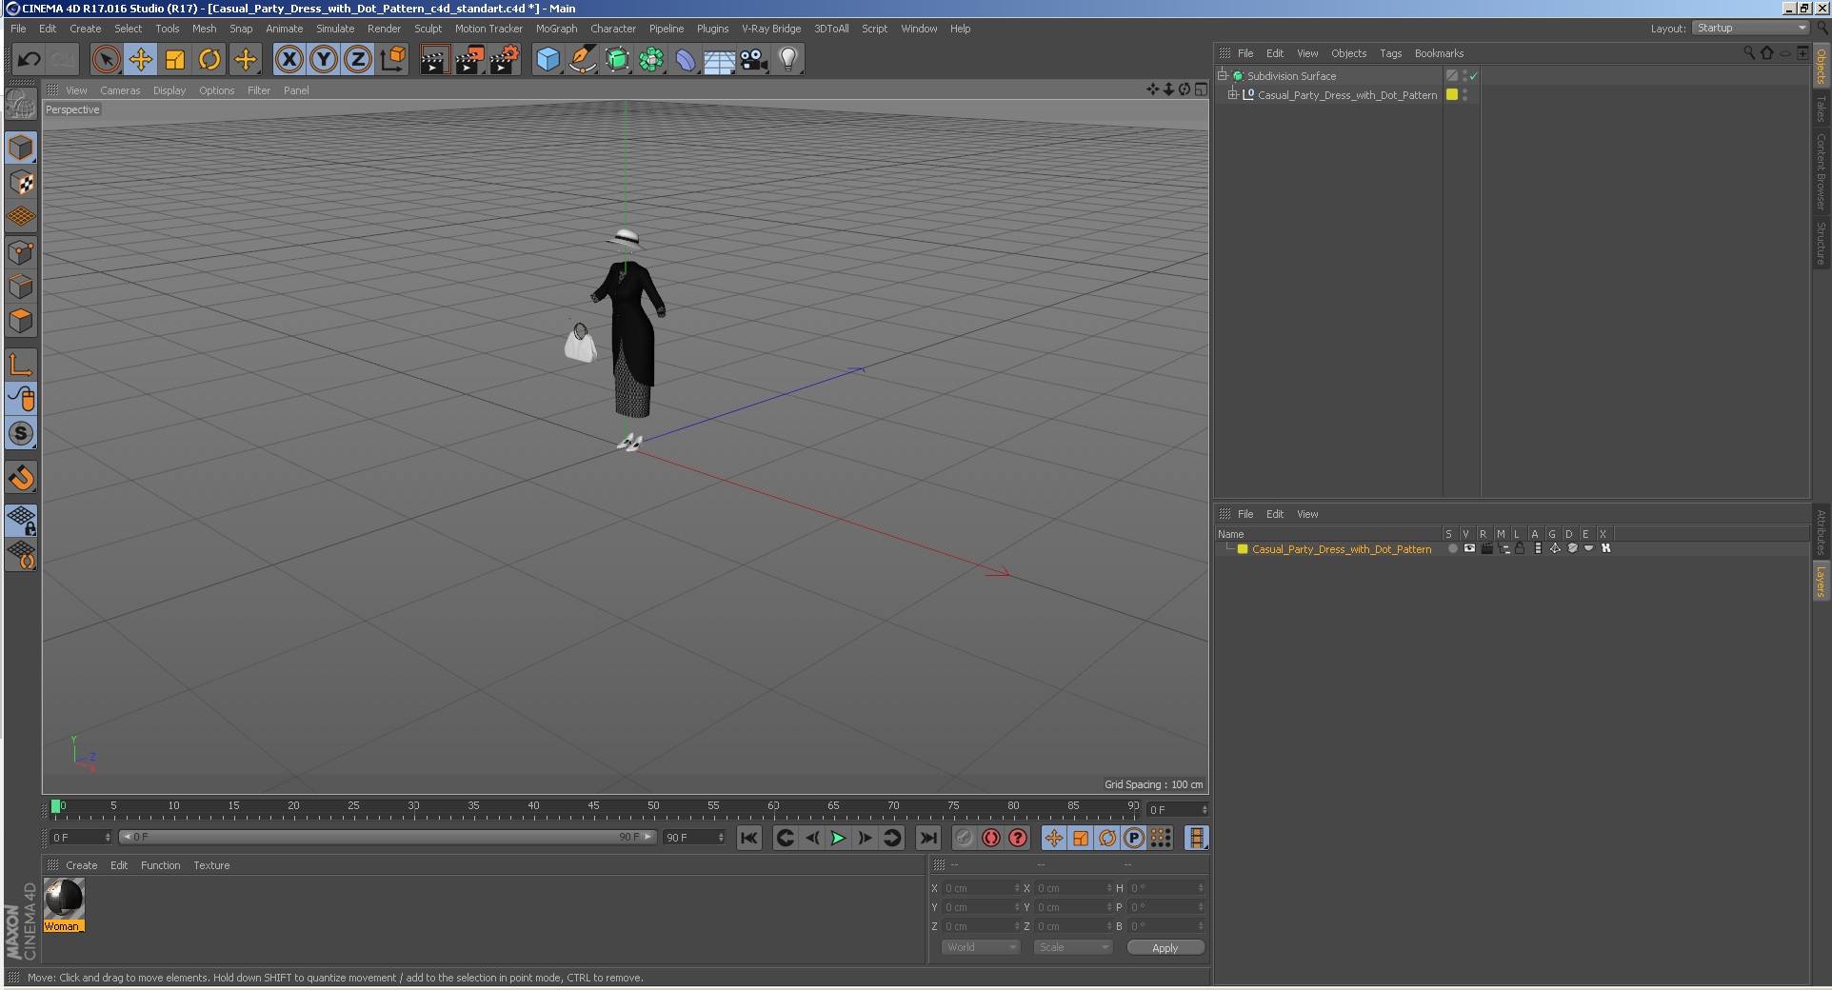Screen dimensions: 1832x990
Task: Go to start of animation
Action: click(x=749, y=838)
